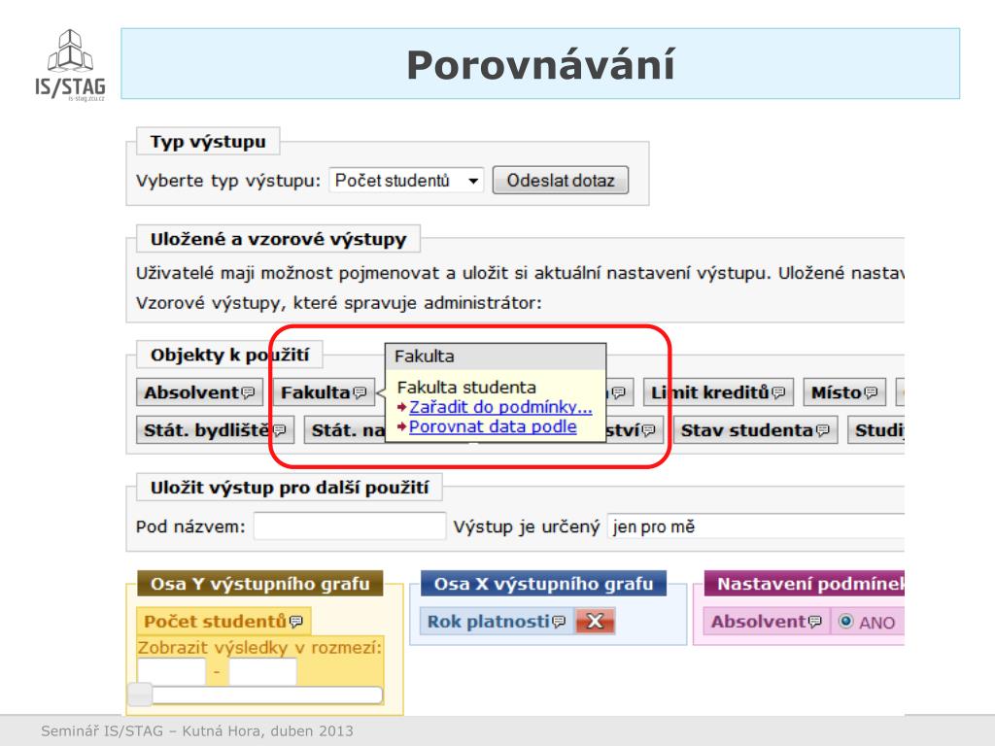The height and width of the screenshot is (746, 995).
Task: Click the Porovnat data podle link
Action: [493, 426]
